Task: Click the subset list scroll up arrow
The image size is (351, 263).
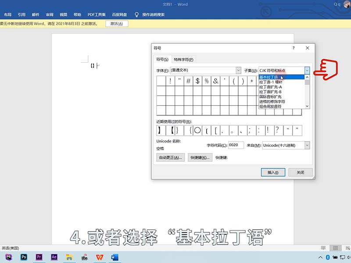Action: [307, 77]
